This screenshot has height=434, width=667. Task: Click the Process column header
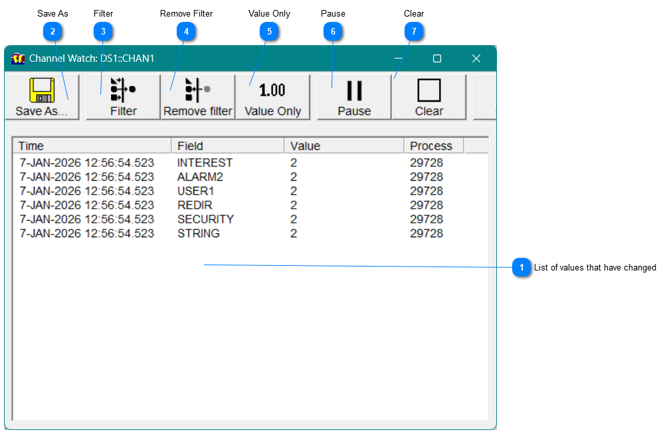point(432,146)
